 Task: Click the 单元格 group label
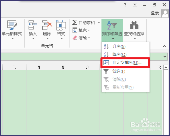[47, 46]
